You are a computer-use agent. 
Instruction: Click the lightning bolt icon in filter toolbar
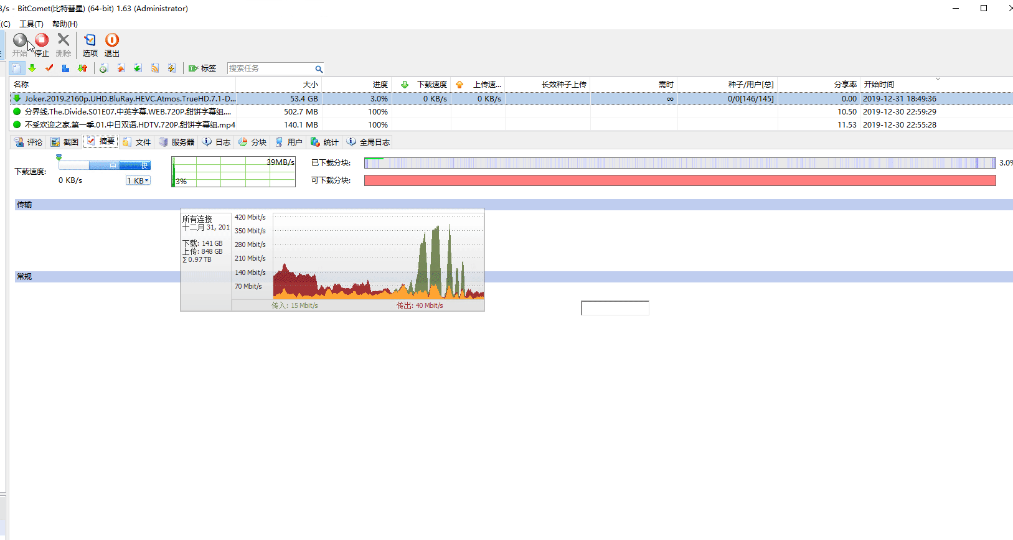tap(171, 68)
